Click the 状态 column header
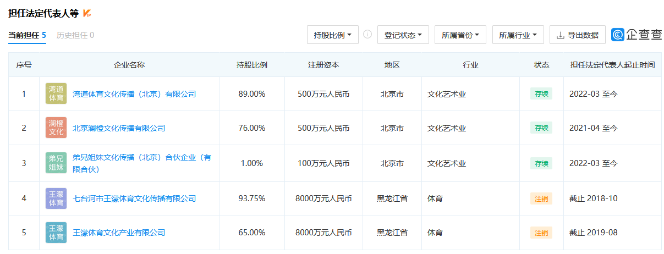This screenshot has width=664, height=254. click(x=541, y=65)
